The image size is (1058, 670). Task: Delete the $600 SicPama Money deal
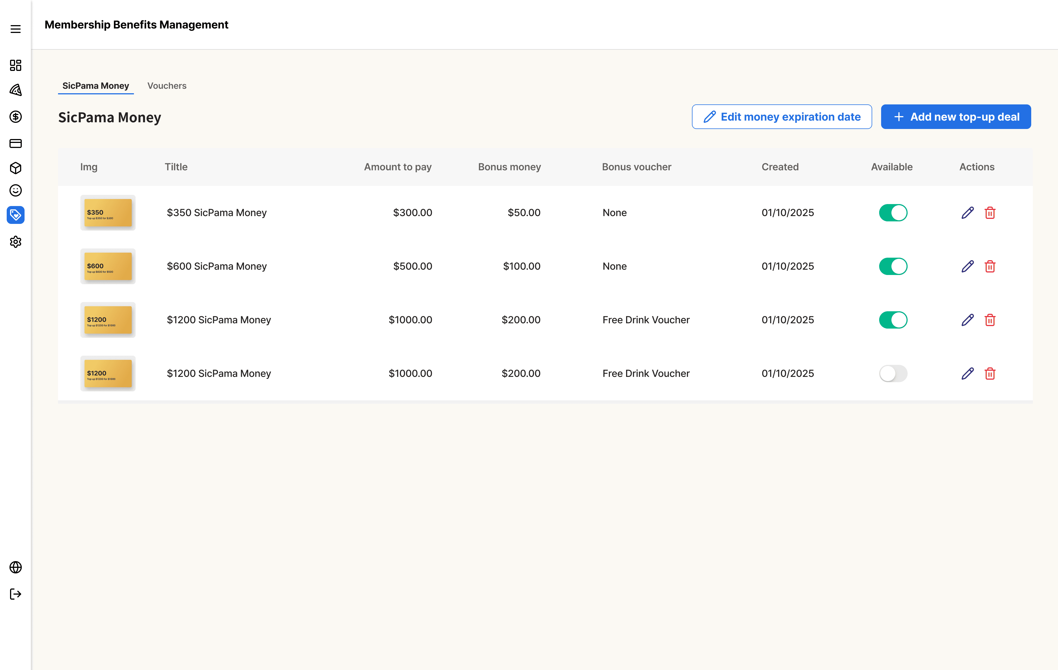[x=990, y=266]
